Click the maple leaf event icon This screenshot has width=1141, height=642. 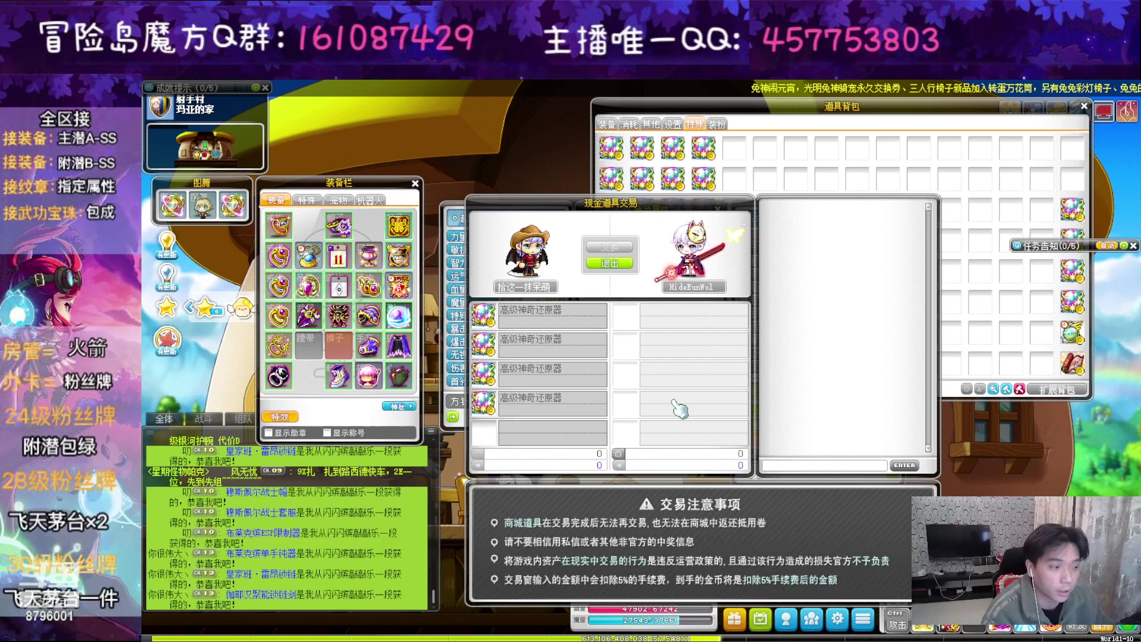pyautogui.click(x=167, y=341)
